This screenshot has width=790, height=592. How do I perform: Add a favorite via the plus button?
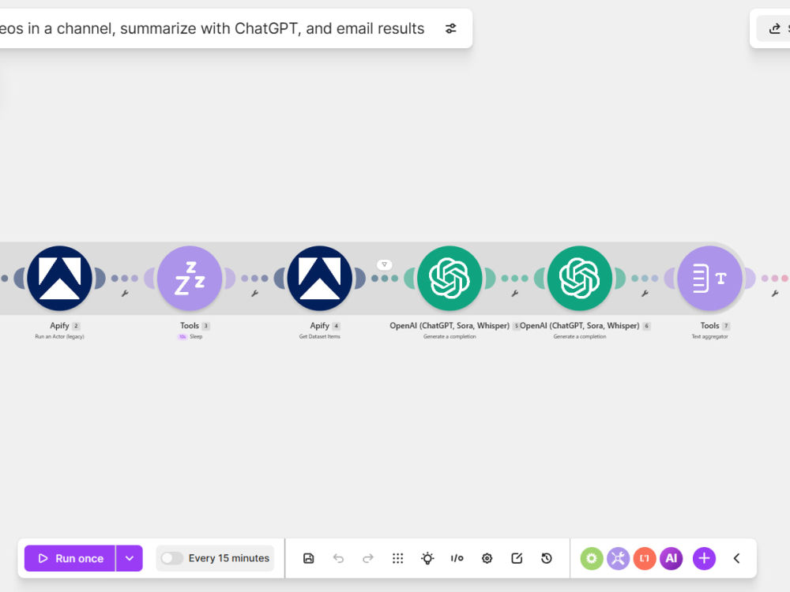pos(704,558)
